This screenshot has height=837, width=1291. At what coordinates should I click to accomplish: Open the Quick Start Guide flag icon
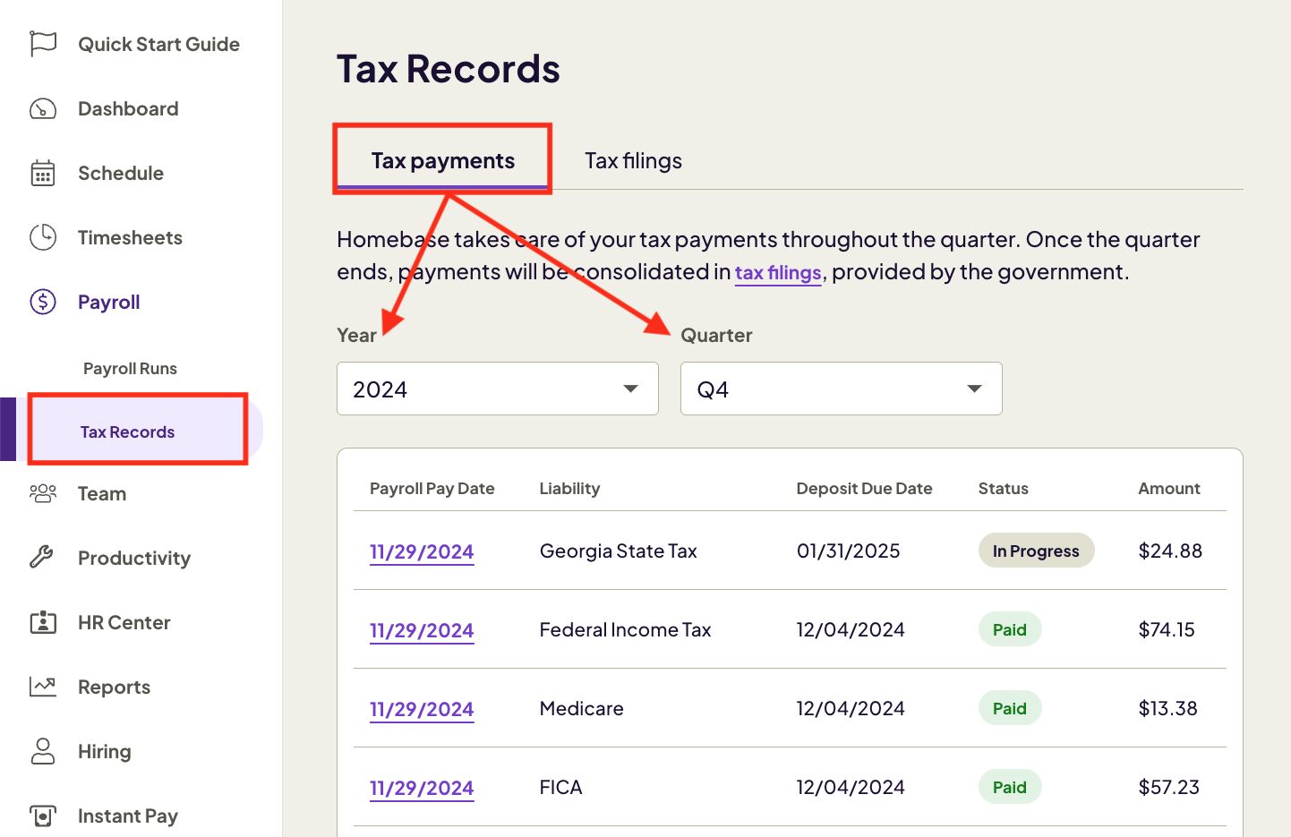click(42, 43)
